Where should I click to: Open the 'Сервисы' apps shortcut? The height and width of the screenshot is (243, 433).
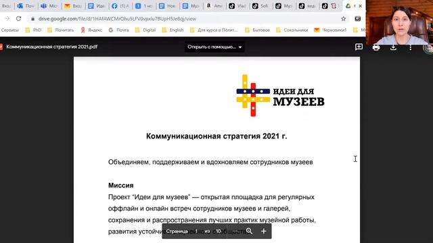coord(10,30)
